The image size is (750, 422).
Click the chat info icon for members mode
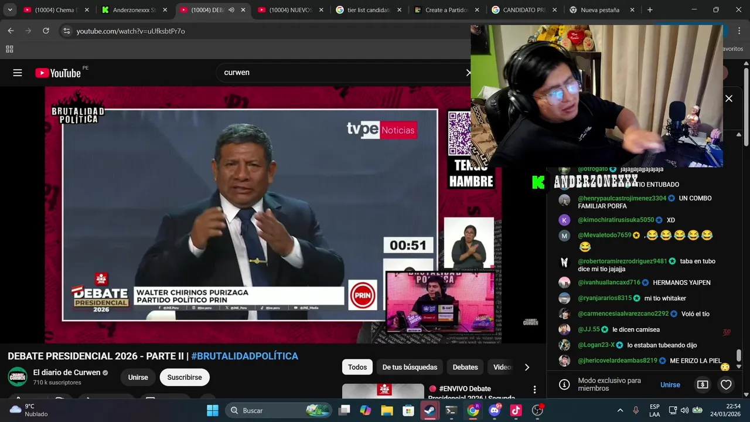tap(564, 384)
